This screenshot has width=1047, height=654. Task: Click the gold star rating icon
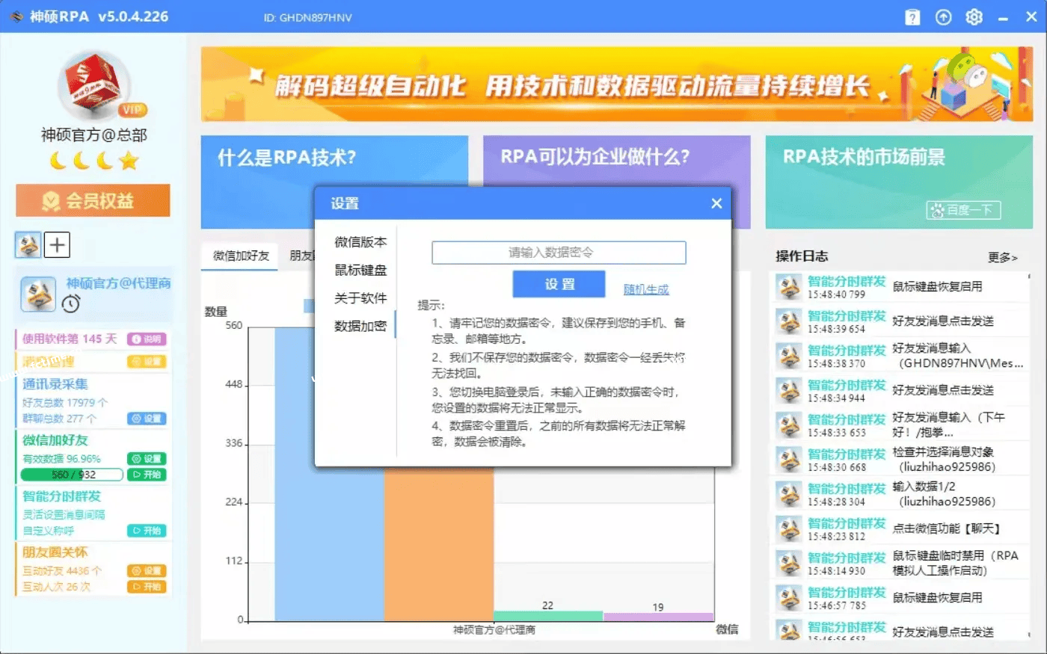129,161
